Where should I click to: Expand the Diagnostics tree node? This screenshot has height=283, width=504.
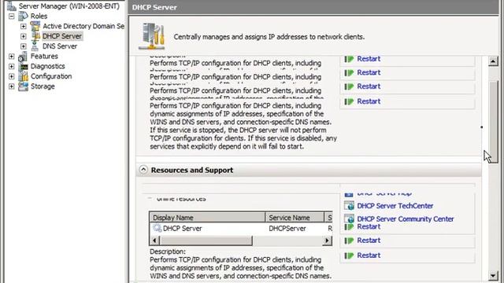[x=12, y=66]
